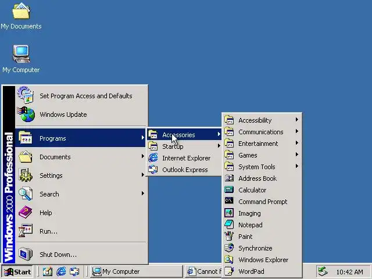Click the Communications folder icon
The height and width of the screenshot is (279, 372).
coord(229,131)
